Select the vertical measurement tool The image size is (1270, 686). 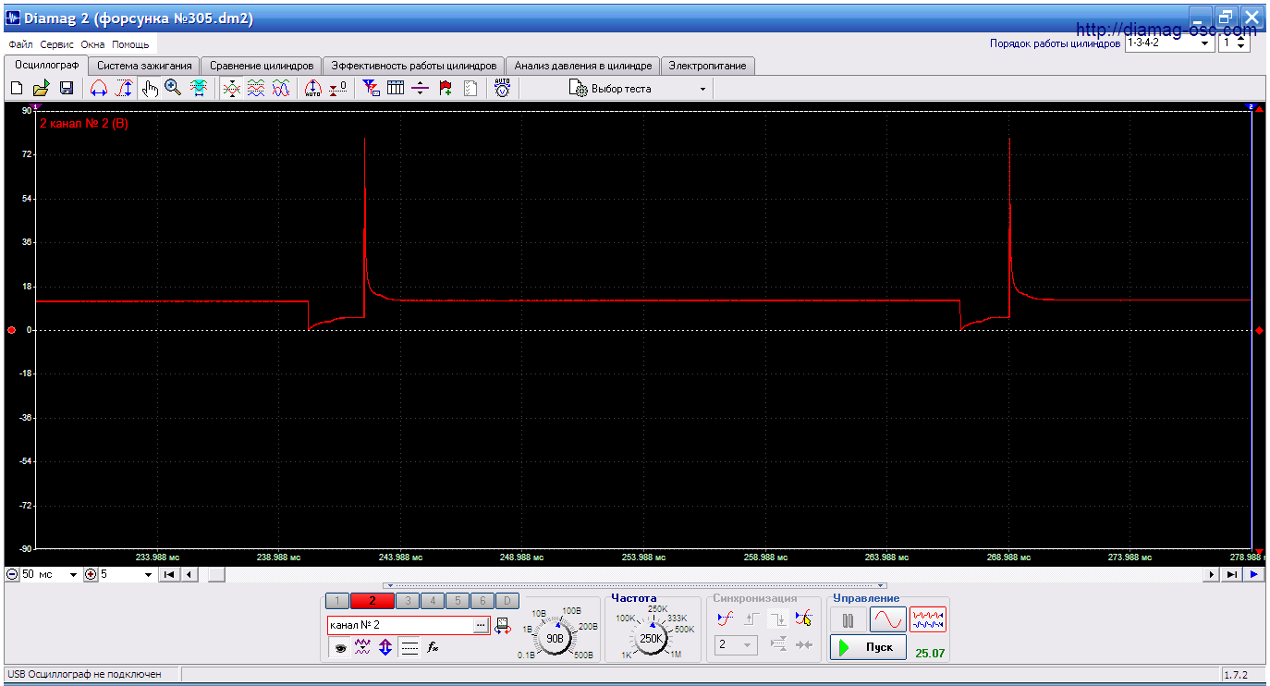click(x=125, y=88)
